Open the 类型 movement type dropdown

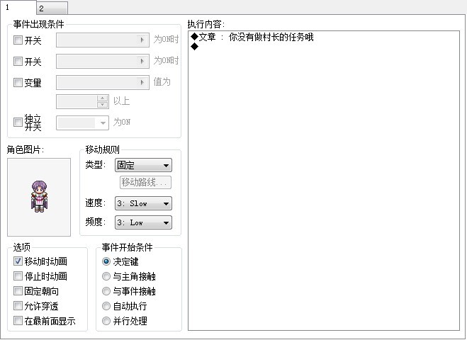[x=143, y=165]
